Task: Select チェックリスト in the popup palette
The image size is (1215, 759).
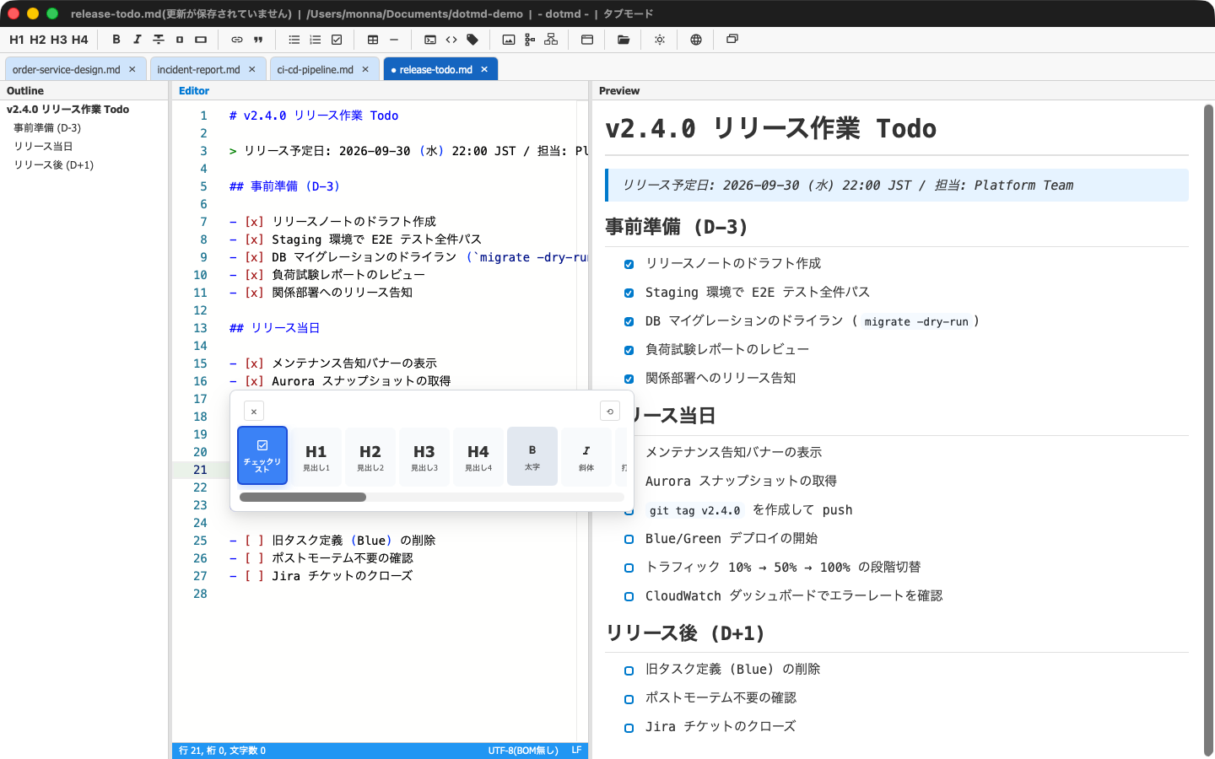Action: 262,455
